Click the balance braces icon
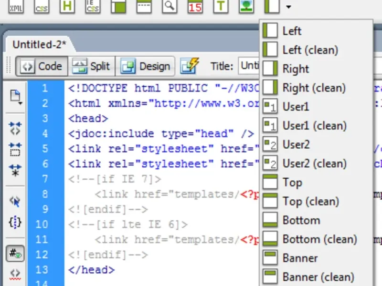 15,222
